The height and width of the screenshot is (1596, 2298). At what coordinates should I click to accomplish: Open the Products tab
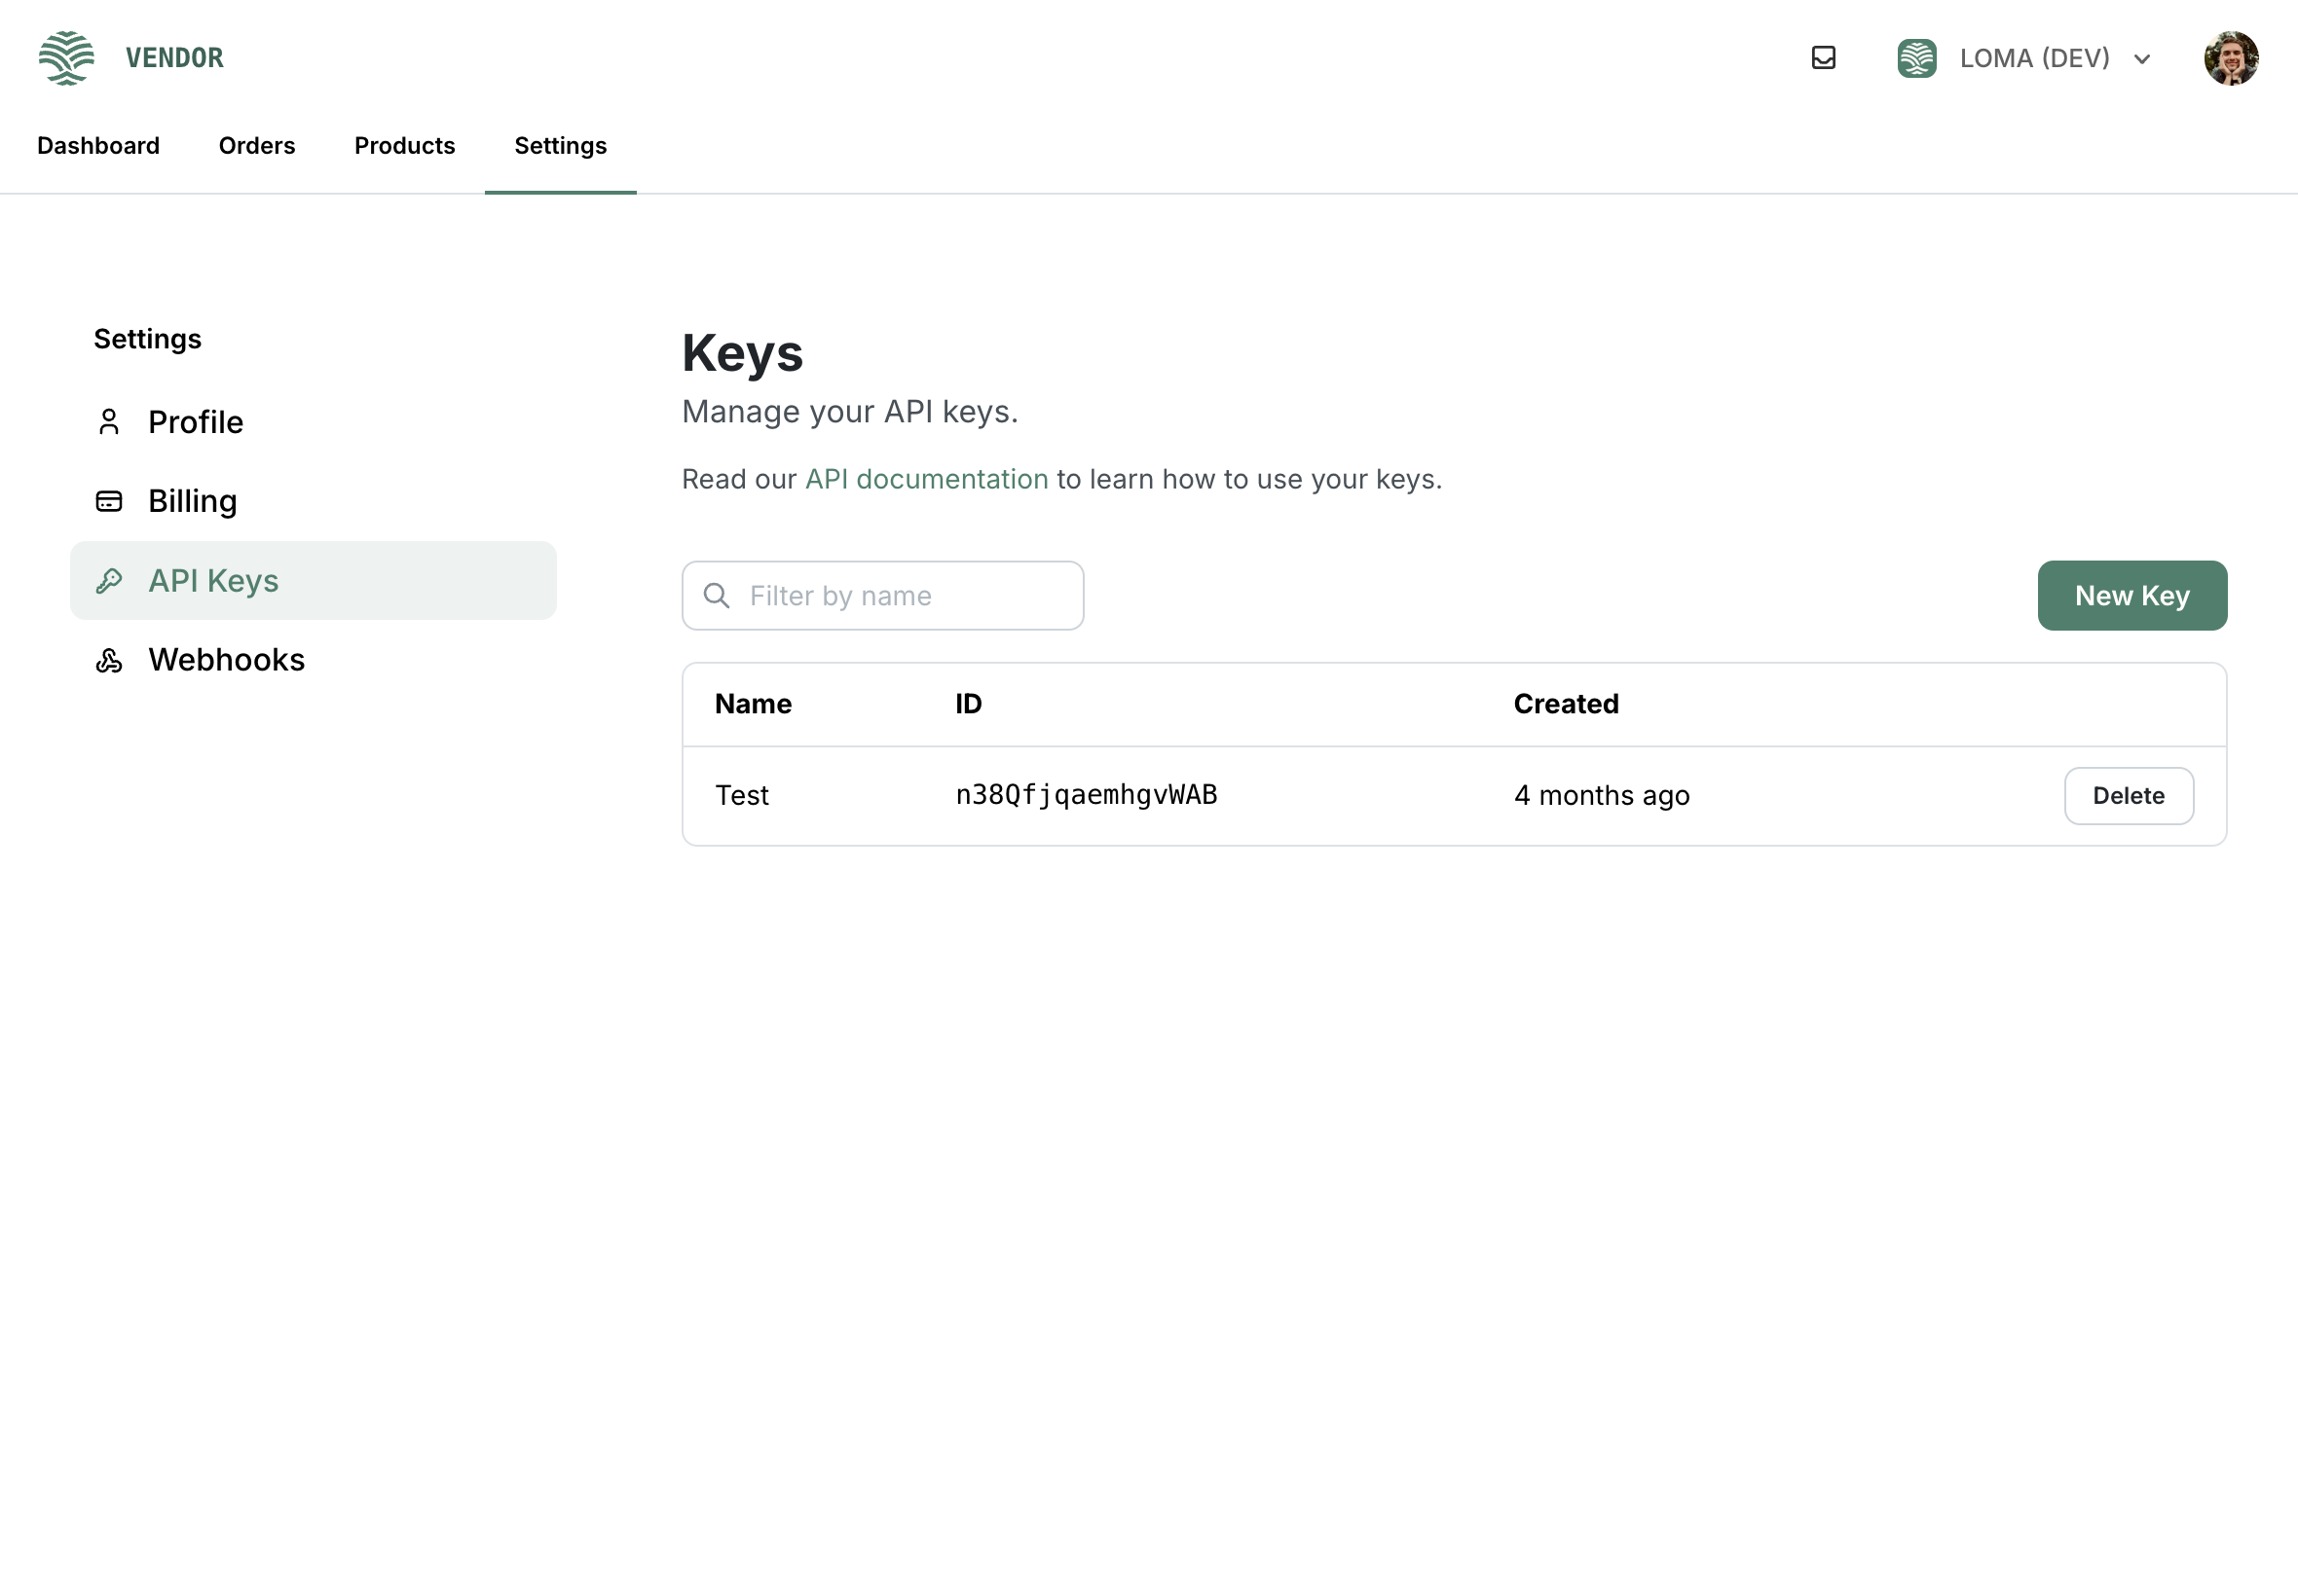point(404,146)
